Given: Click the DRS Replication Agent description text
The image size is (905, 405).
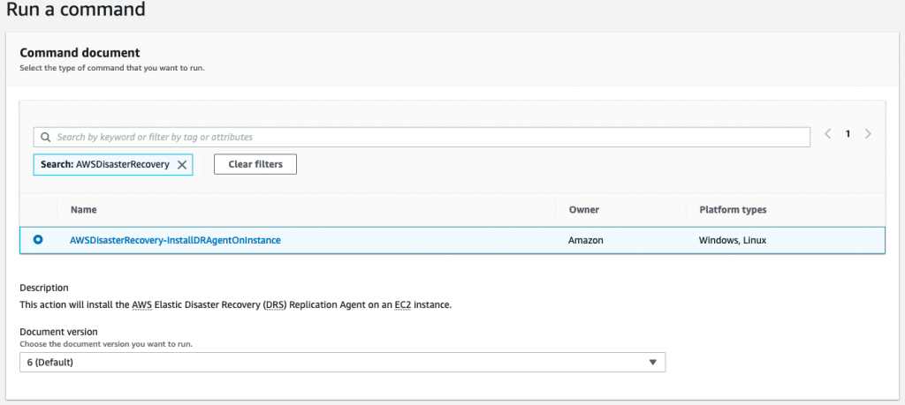Looking at the screenshot, I should (x=235, y=304).
